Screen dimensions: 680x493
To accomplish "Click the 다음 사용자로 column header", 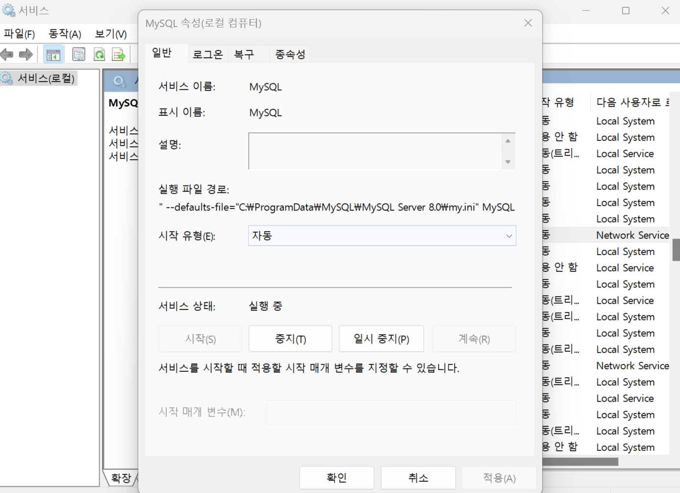I will coord(632,102).
